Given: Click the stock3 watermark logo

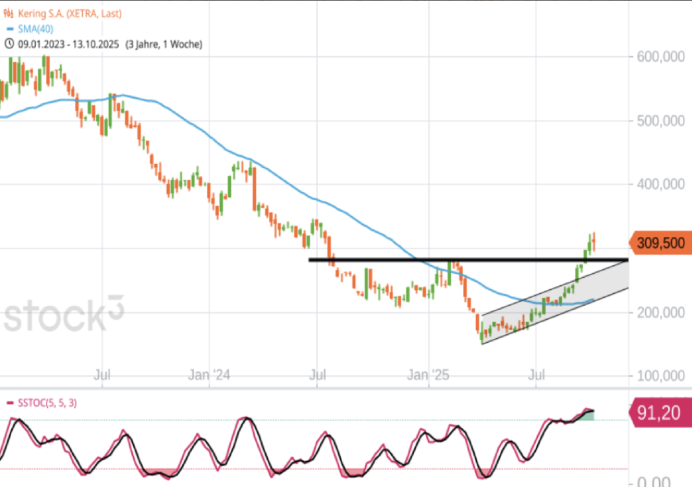Looking at the screenshot, I should (64, 315).
